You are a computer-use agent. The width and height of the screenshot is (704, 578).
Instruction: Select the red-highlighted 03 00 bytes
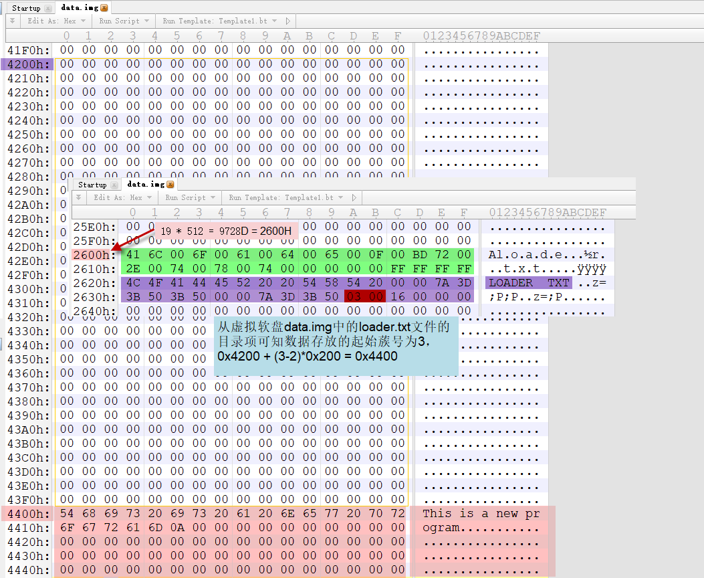[x=364, y=296]
